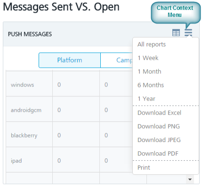The width and height of the screenshot is (202, 187).
Task: Choose 1 Week range
Action: (x=148, y=58)
